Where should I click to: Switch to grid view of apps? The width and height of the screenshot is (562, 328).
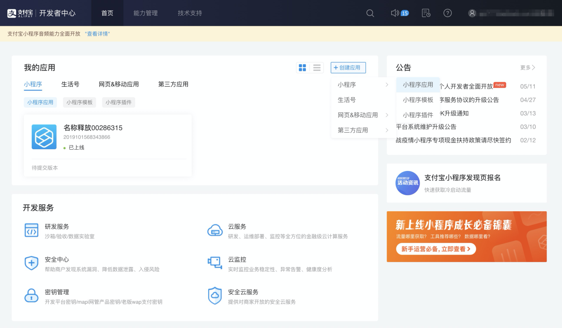pos(302,68)
